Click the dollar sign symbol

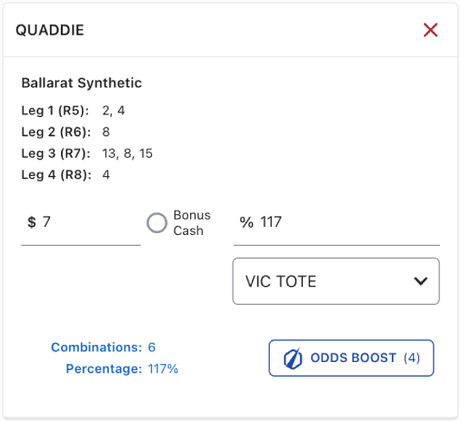click(32, 222)
